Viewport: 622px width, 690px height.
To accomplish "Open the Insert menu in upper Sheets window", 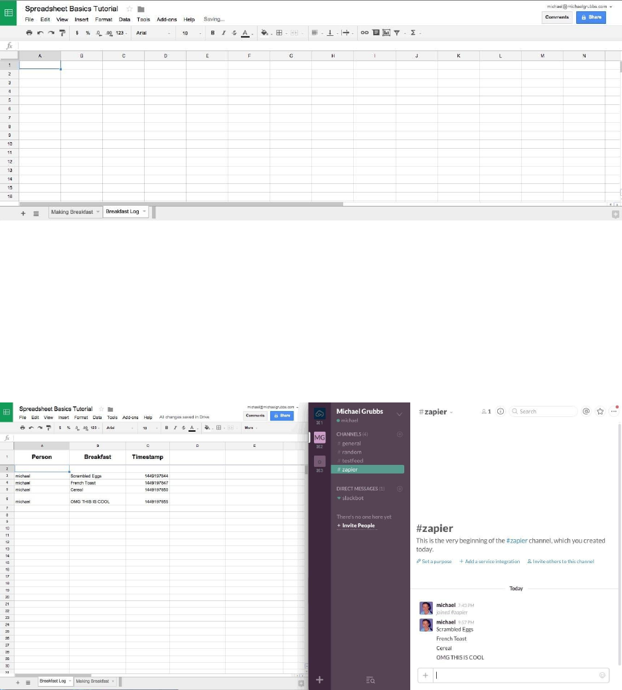I will click(82, 19).
